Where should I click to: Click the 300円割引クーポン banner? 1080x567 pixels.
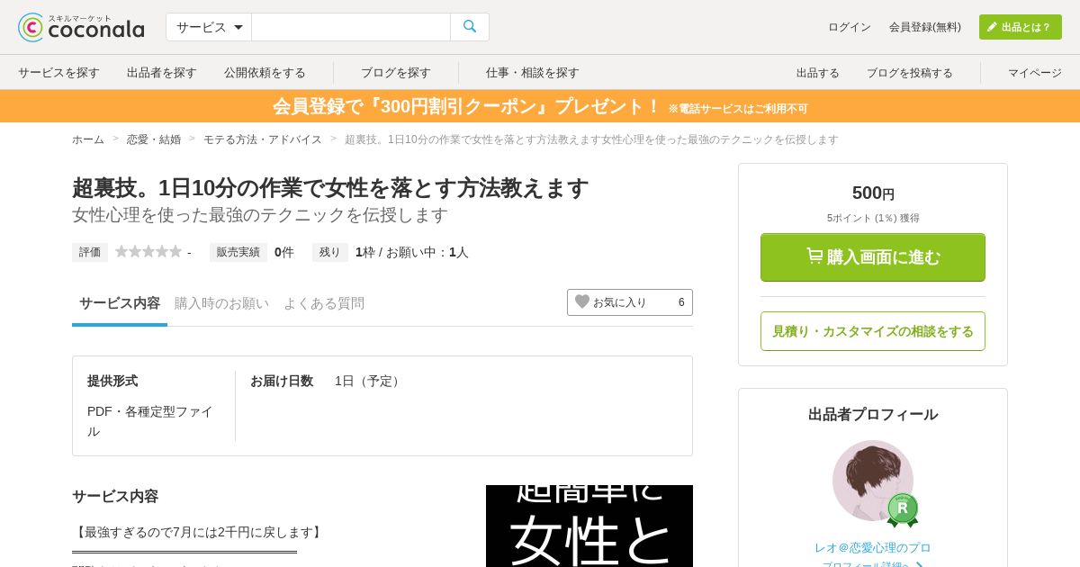pyautogui.click(x=540, y=106)
